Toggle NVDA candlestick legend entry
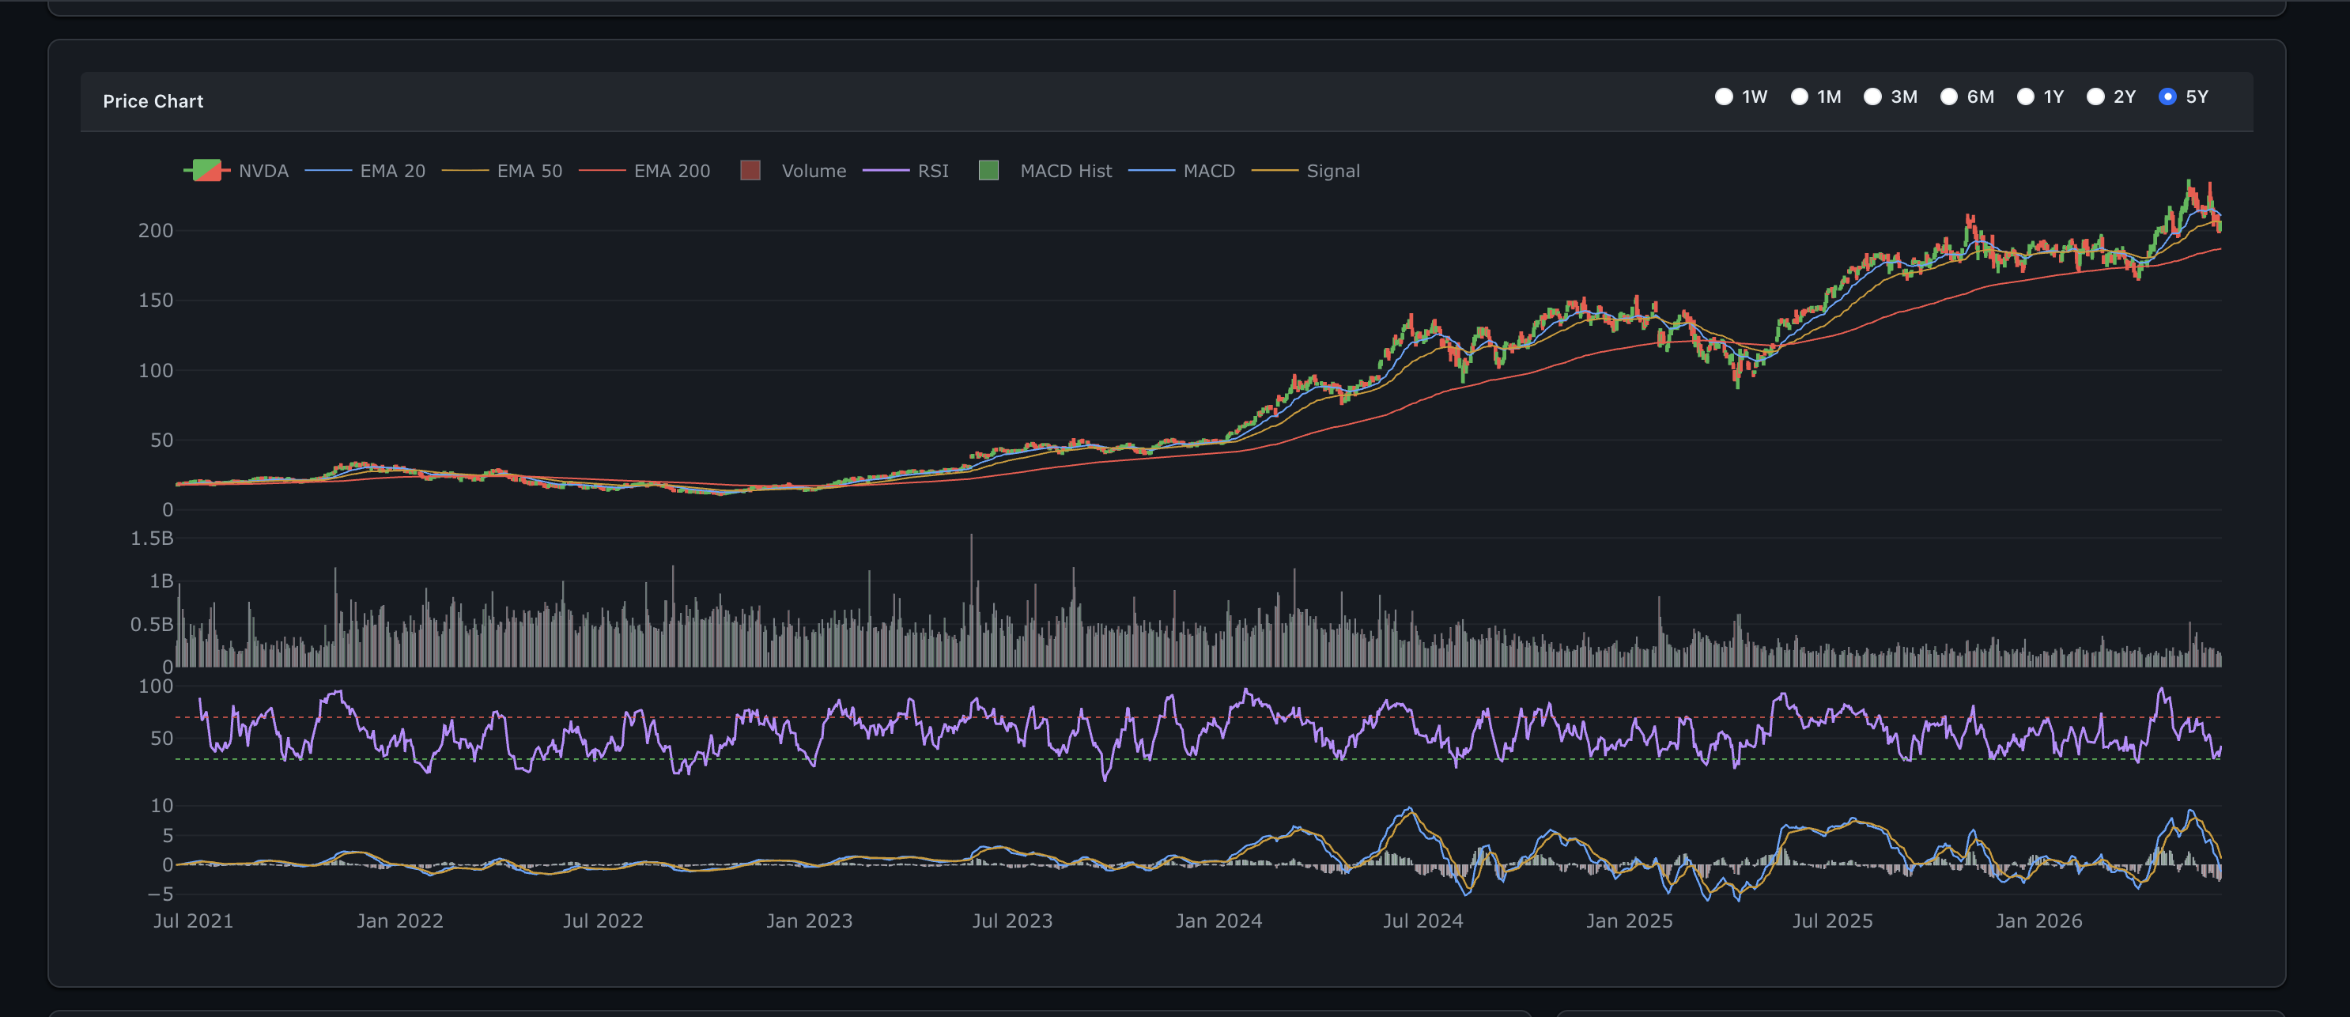 (x=236, y=171)
